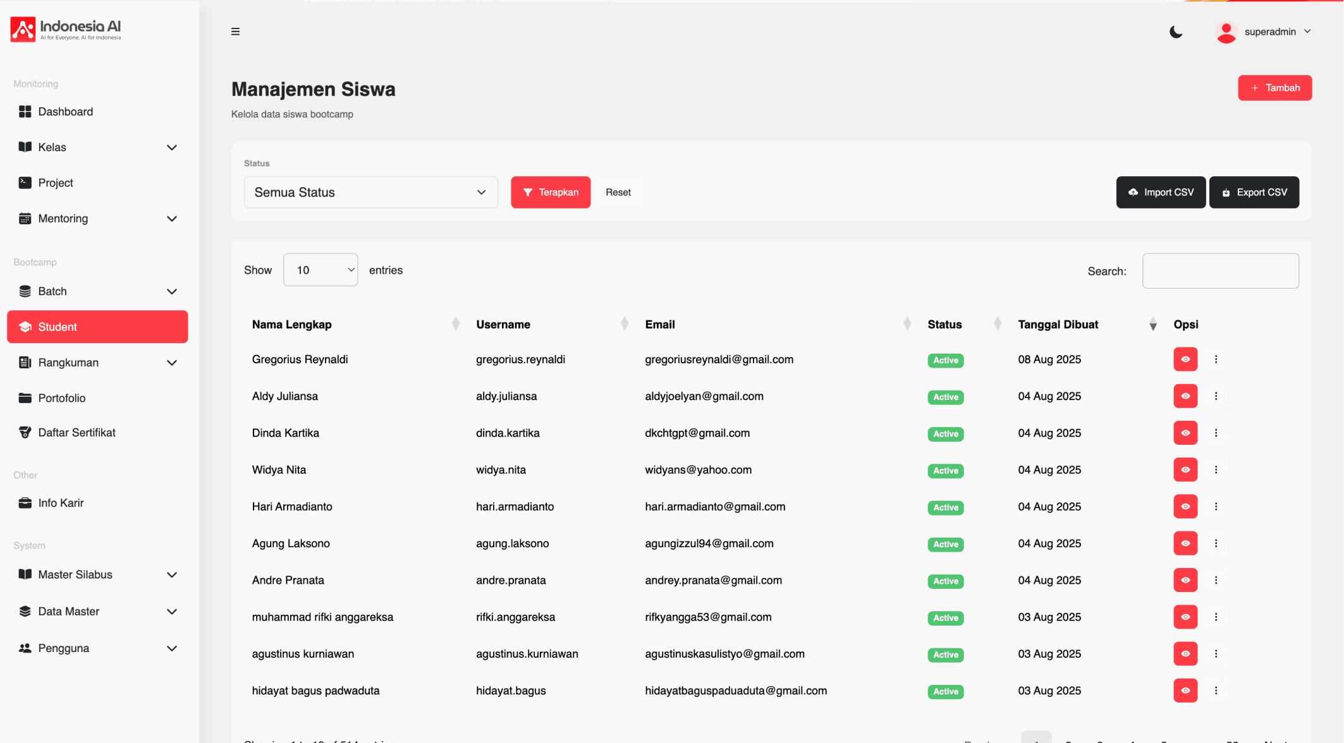
Task: Expand the Batch menu chevron
Action: coord(171,291)
